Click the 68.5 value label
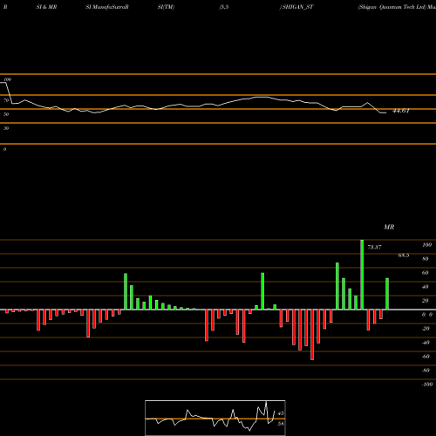Screen dimensions: 436x436 point(404,255)
